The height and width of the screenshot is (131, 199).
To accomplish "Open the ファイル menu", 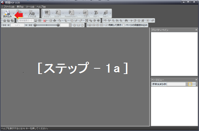I will pyautogui.click(x=9, y=7).
